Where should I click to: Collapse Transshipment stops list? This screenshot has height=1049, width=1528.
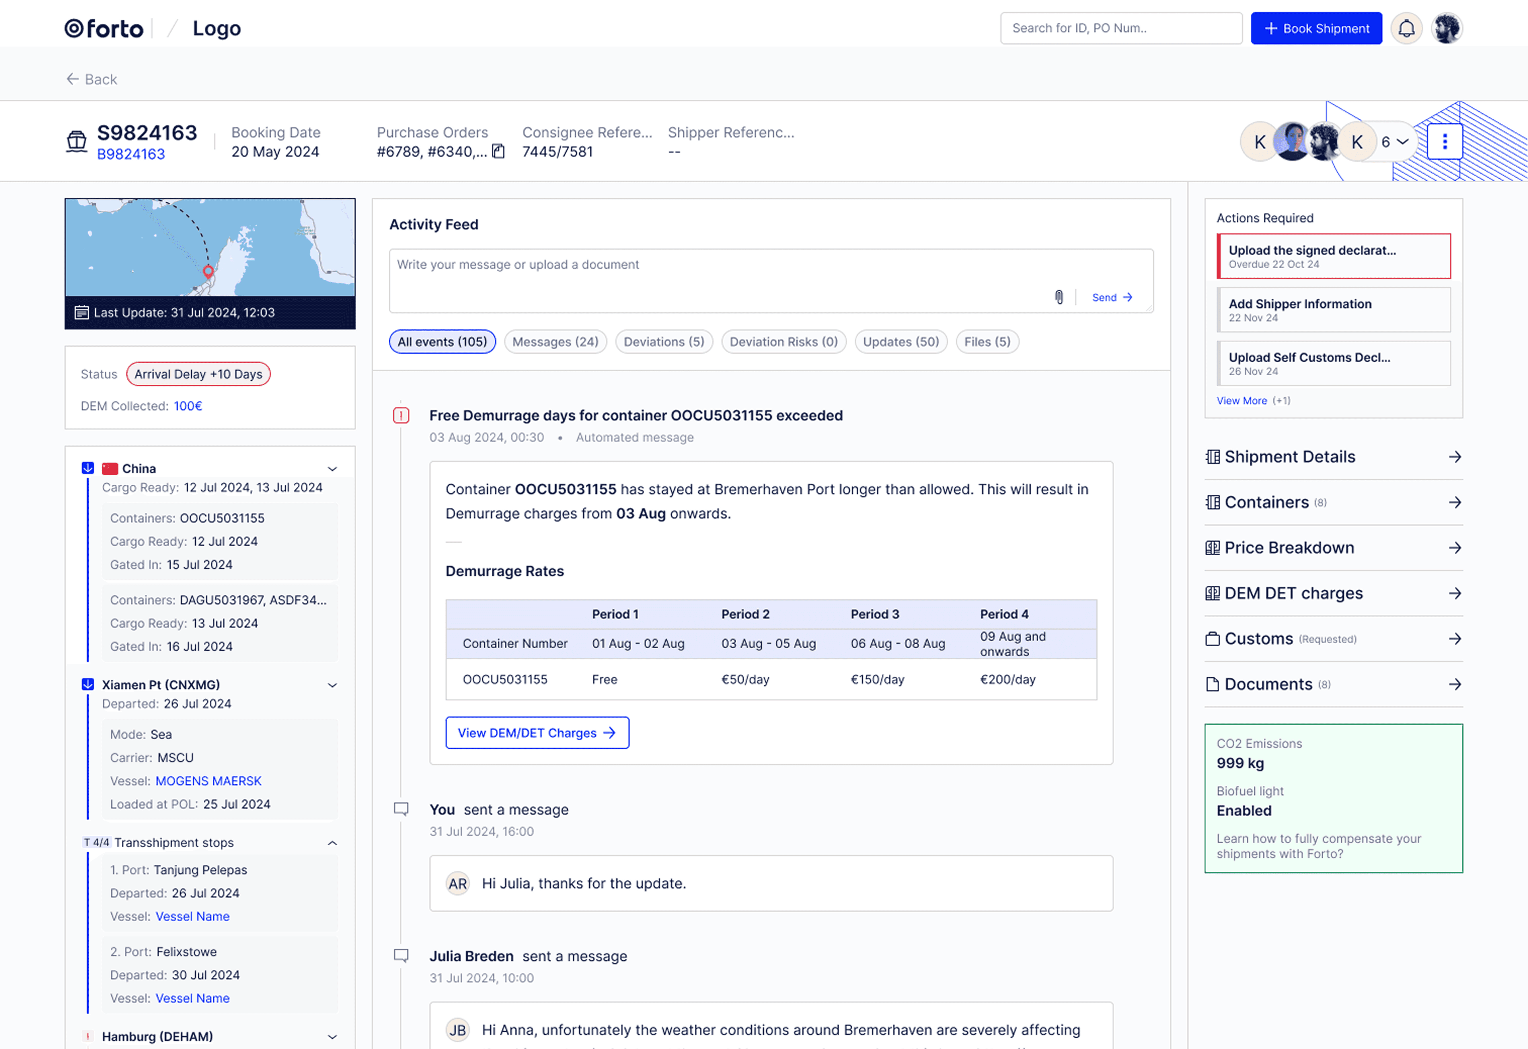(x=332, y=843)
